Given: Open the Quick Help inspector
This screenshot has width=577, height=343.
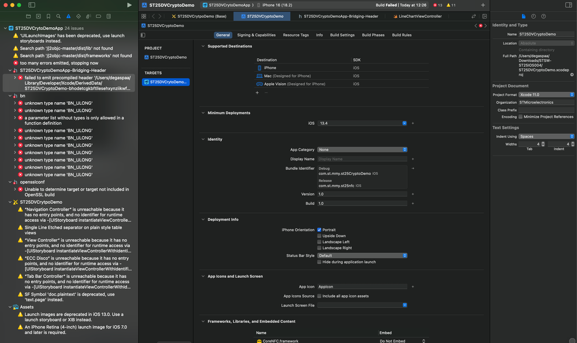Looking at the screenshot, I should [544, 16].
